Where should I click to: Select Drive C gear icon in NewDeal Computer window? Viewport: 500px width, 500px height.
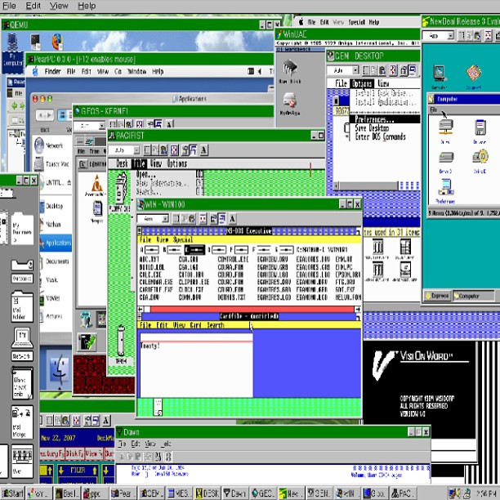coord(480,157)
